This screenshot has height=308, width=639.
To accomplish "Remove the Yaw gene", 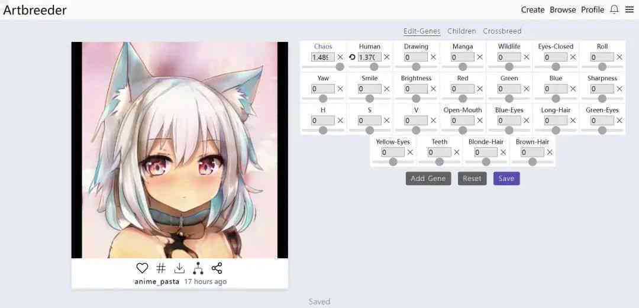I will 340,89.
